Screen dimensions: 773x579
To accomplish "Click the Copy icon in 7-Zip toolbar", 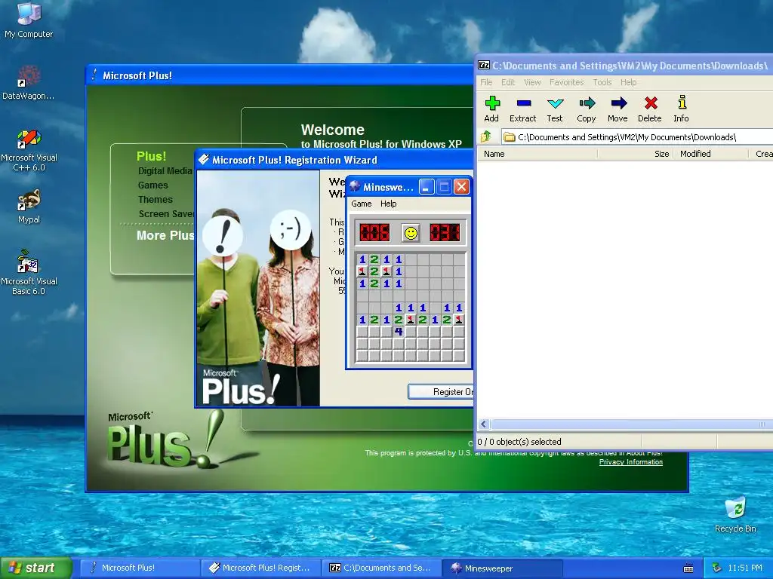I will pyautogui.click(x=586, y=109).
